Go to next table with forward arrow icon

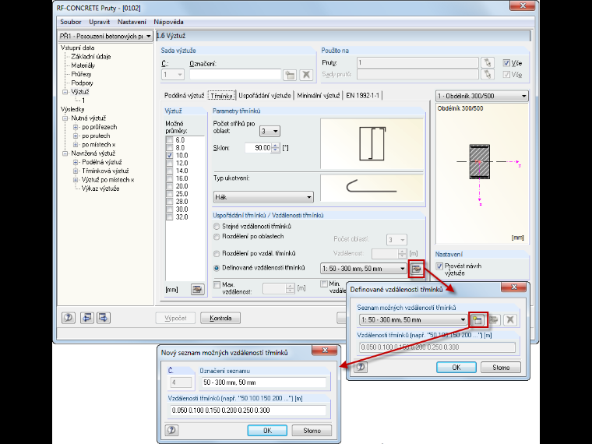click(x=104, y=318)
